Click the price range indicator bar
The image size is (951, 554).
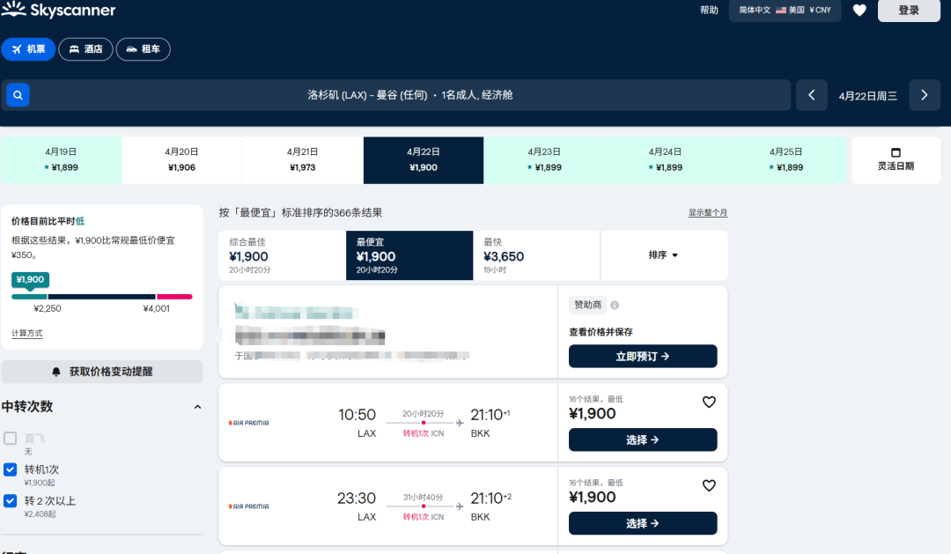(101, 297)
